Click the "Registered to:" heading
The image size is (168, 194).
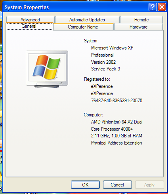[97, 79]
